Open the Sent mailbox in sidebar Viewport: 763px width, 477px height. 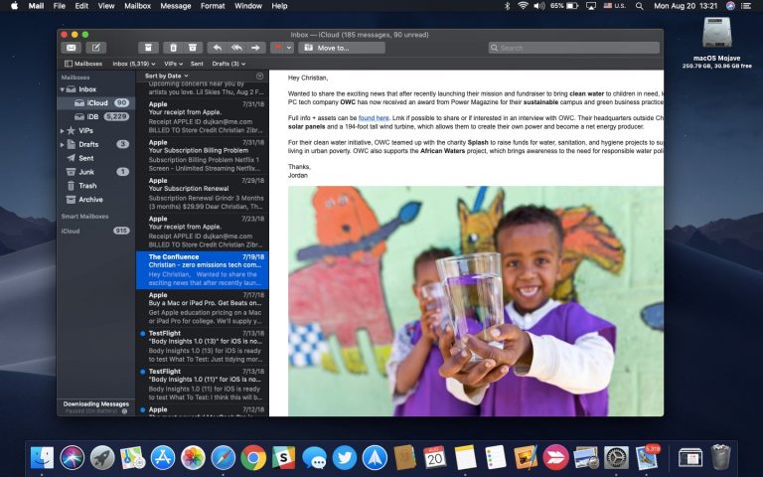pos(96,158)
